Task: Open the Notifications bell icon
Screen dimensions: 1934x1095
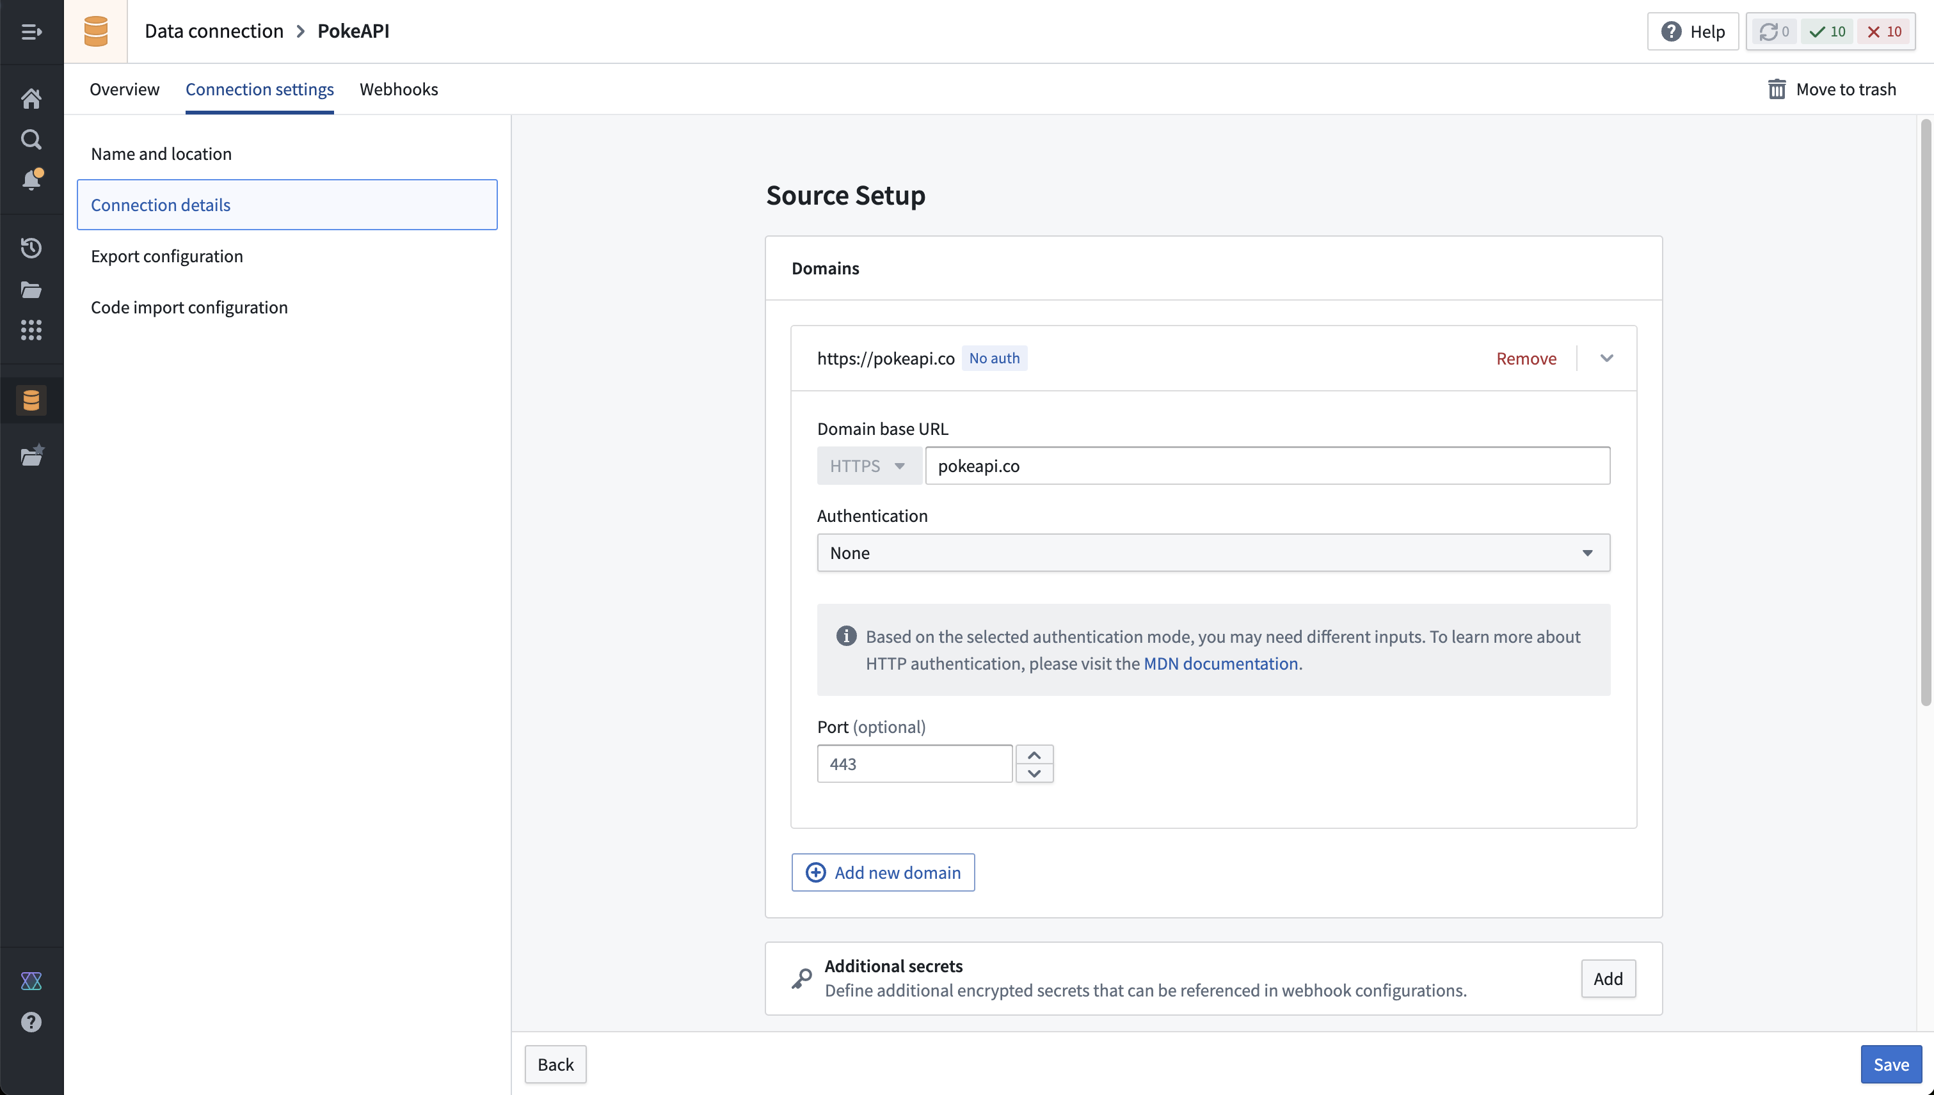Action: click(31, 180)
